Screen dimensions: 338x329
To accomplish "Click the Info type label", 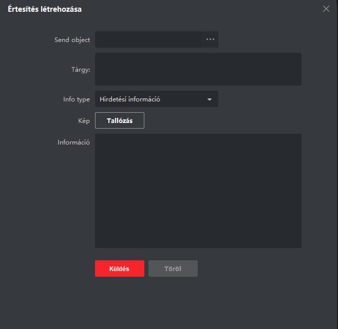I will 77,99.
